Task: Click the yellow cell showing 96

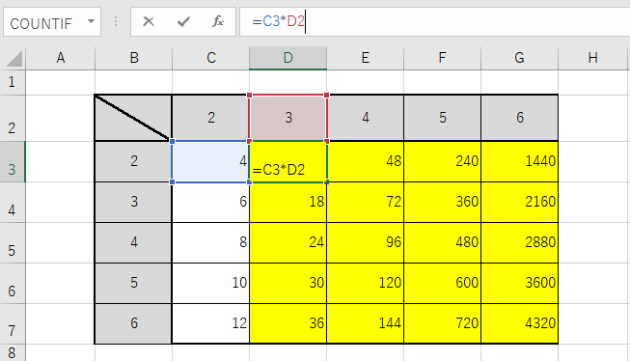Action: 365,243
